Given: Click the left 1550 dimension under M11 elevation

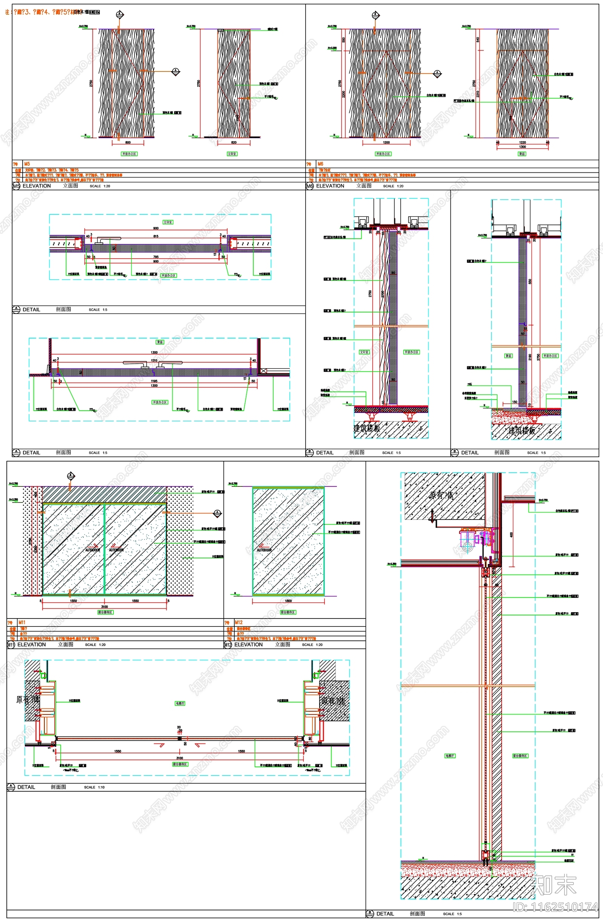Looking at the screenshot, I should pyautogui.click(x=73, y=601).
